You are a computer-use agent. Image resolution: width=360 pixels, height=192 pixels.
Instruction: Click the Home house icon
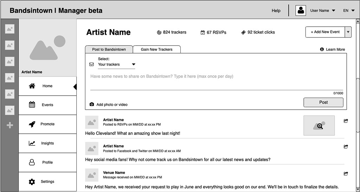pos(32,86)
